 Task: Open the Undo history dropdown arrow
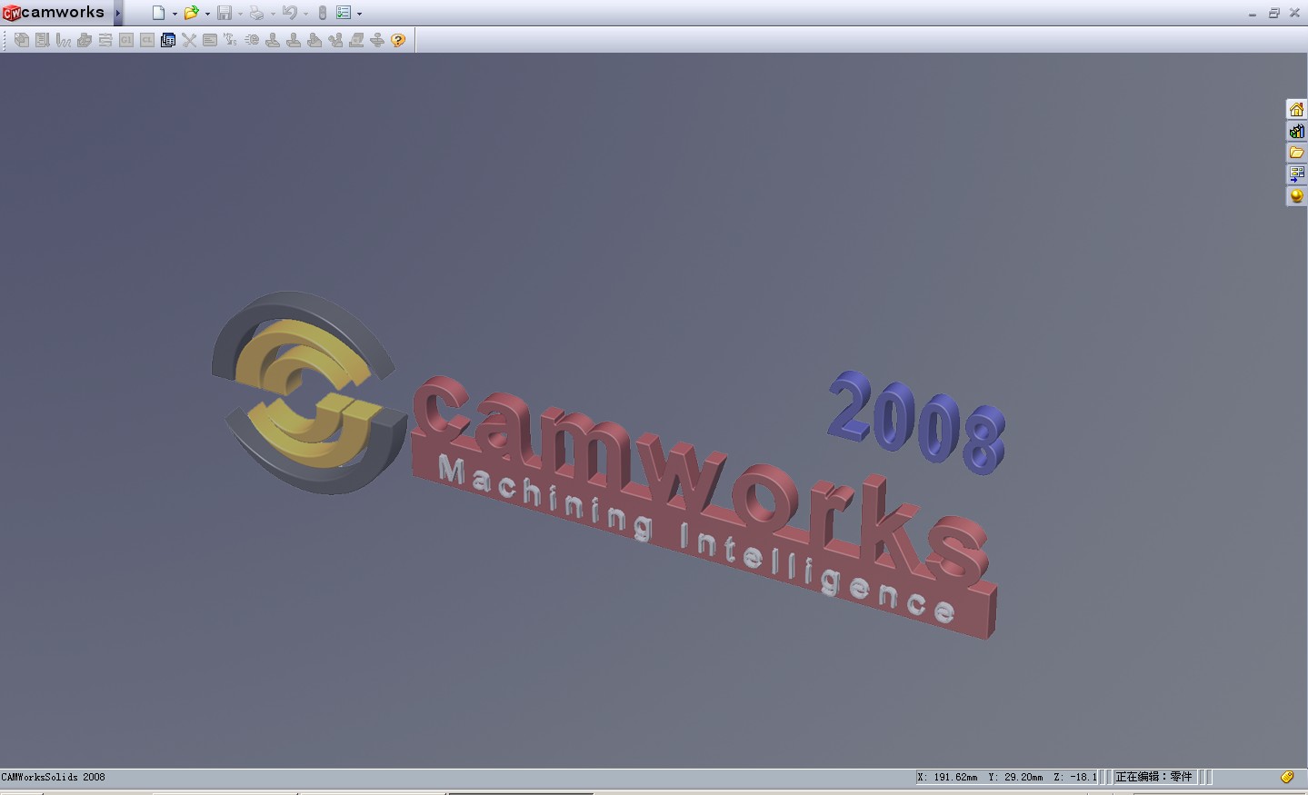coord(305,14)
